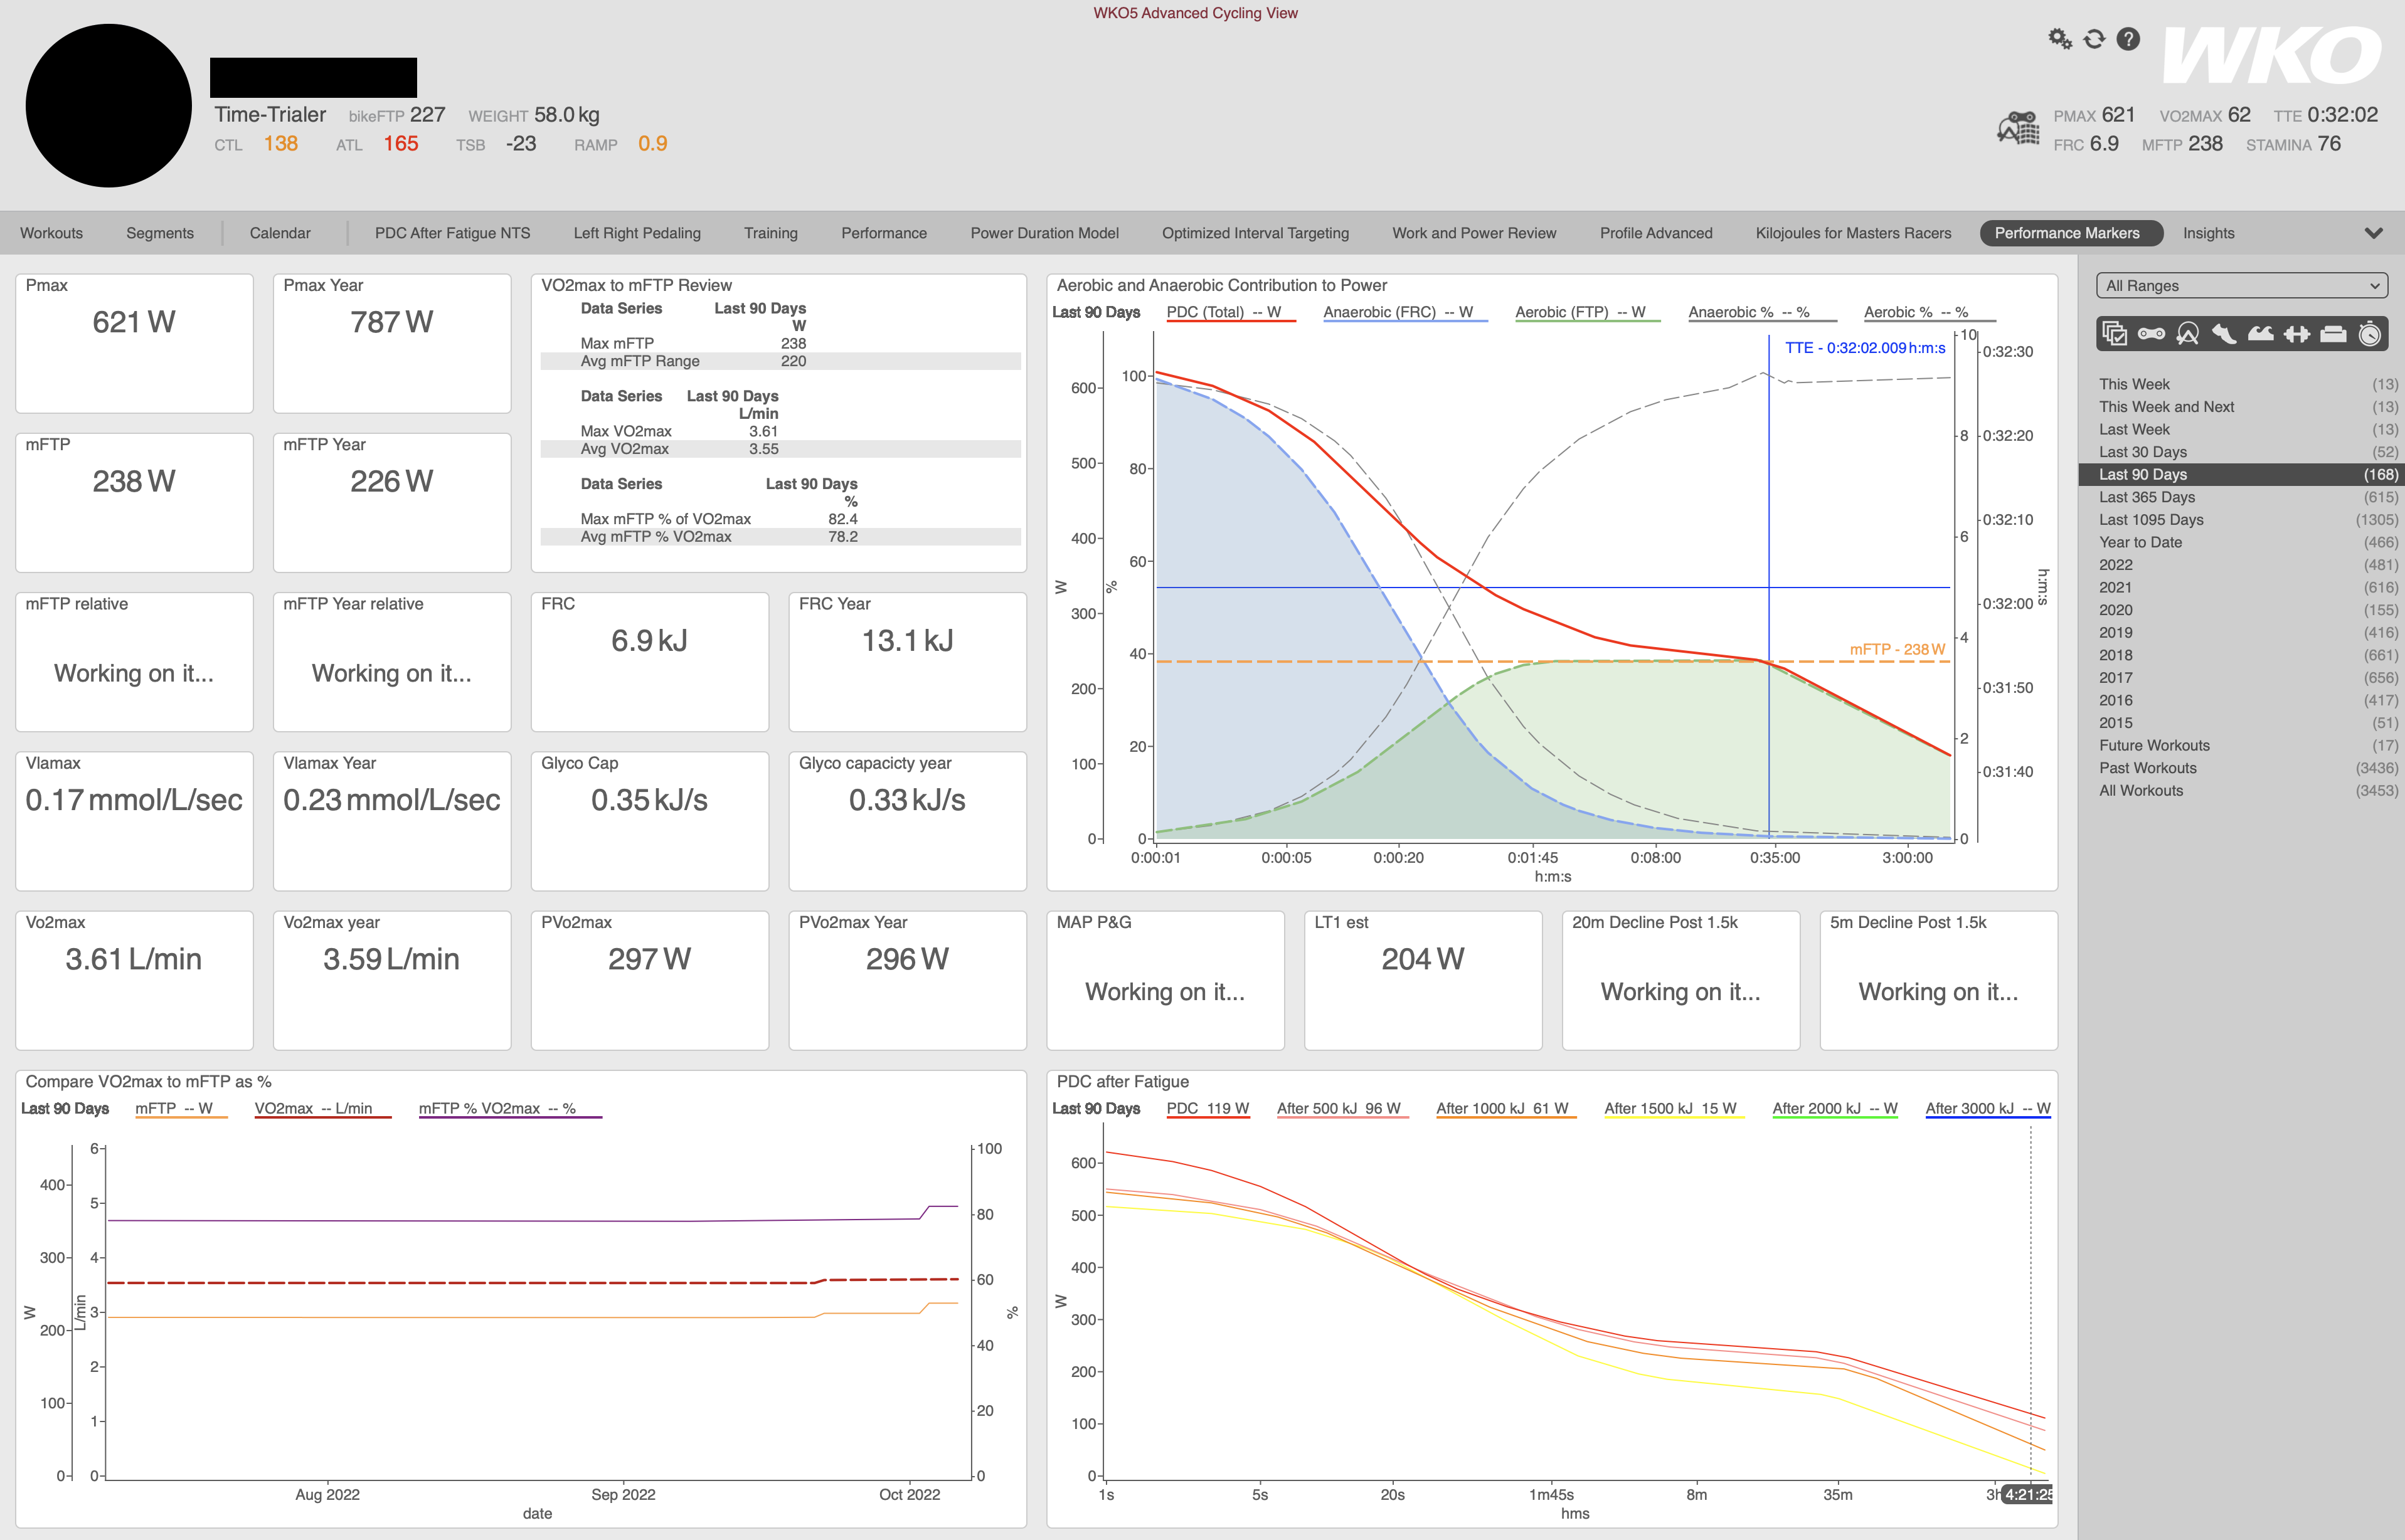Open the Calendar tab
This screenshot has height=1540, width=2405.
point(280,233)
